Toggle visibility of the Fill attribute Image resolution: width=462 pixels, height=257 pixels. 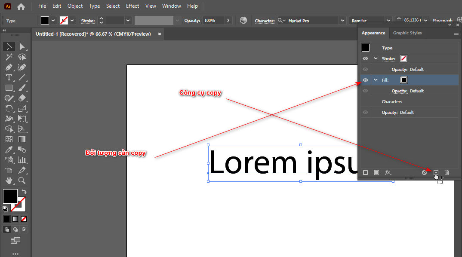point(365,80)
